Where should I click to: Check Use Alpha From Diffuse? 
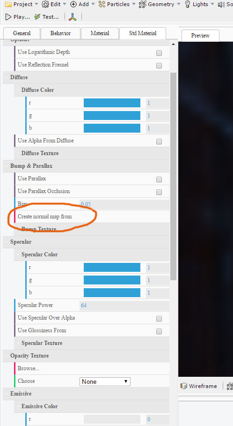tap(159, 142)
